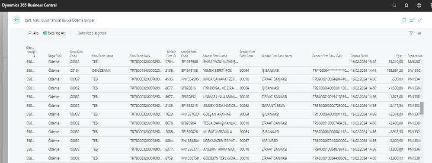Click the Sender Firm Name column header
The image size is (432, 163).
215,56
